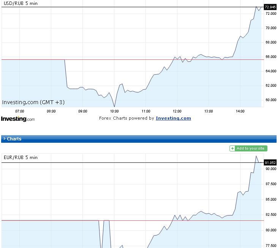Click the 60.000 price label on USD/RUB axis
Screen dimensions: 280x248
pos(271,100)
